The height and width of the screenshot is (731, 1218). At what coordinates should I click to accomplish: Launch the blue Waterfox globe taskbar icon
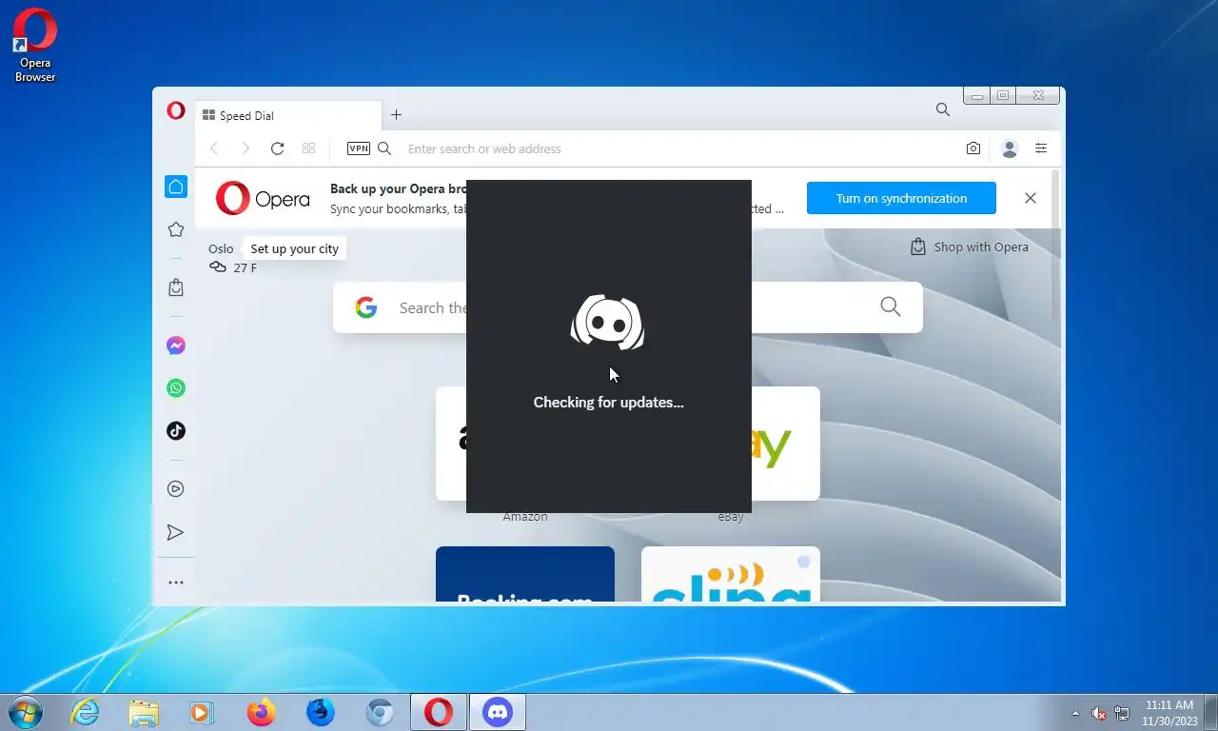click(x=320, y=711)
